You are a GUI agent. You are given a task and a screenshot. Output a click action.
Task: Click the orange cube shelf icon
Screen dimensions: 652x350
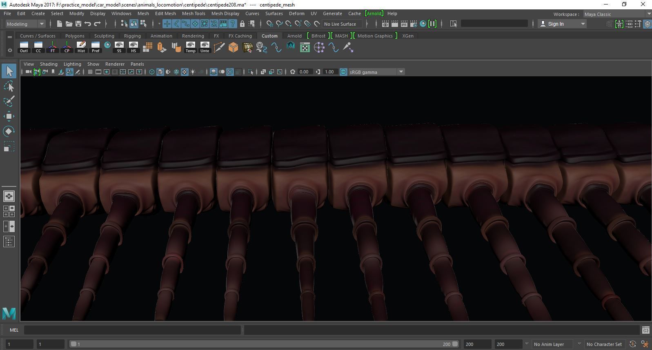point(233,47)
